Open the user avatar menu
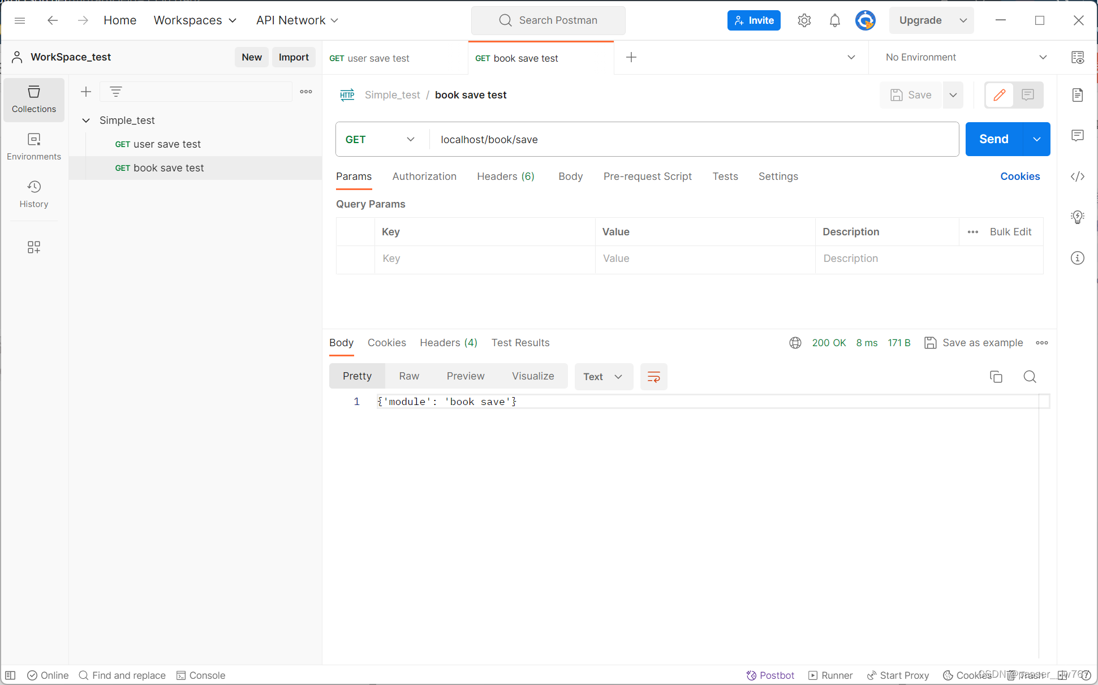 (x=865, y=20)
